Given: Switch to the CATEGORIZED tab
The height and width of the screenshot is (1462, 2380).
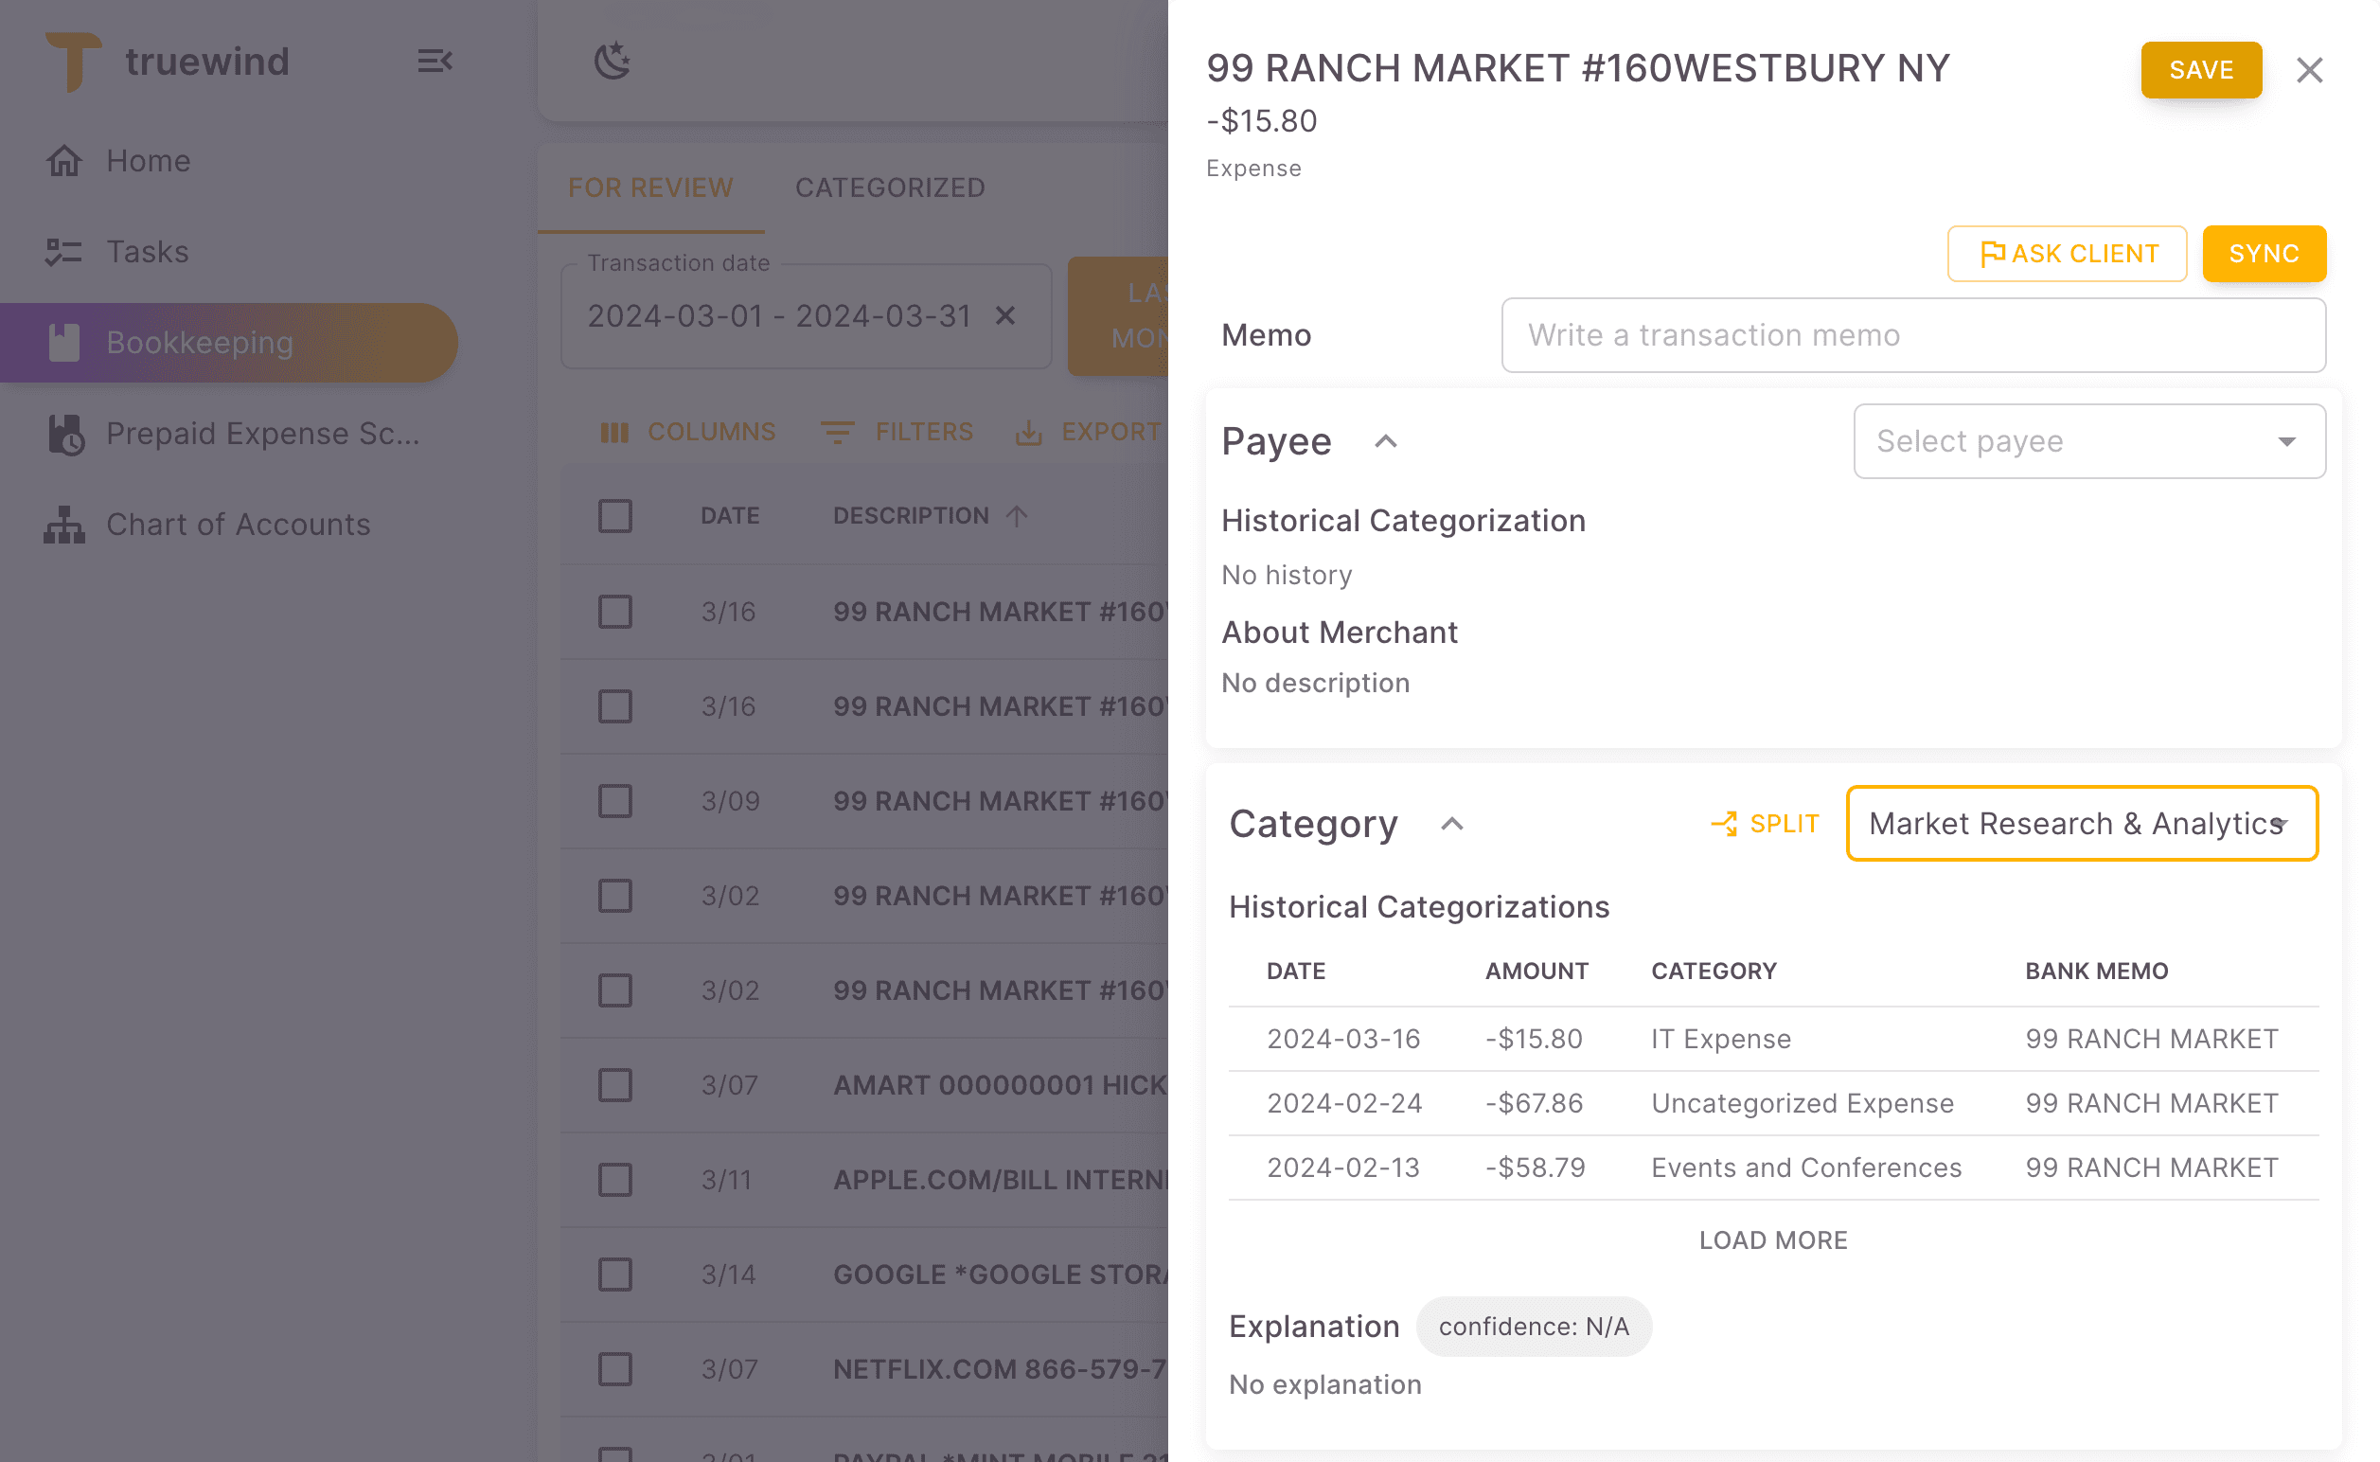Looking at the screenshot, I should coord(890,187).
